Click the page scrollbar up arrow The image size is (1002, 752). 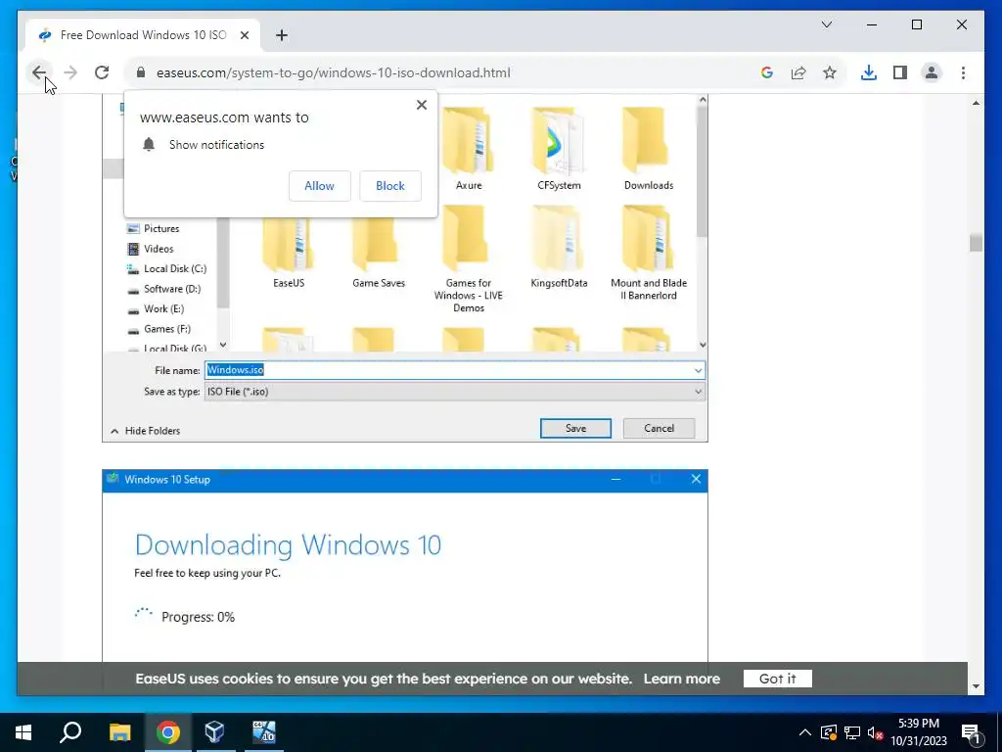(976, 103)
